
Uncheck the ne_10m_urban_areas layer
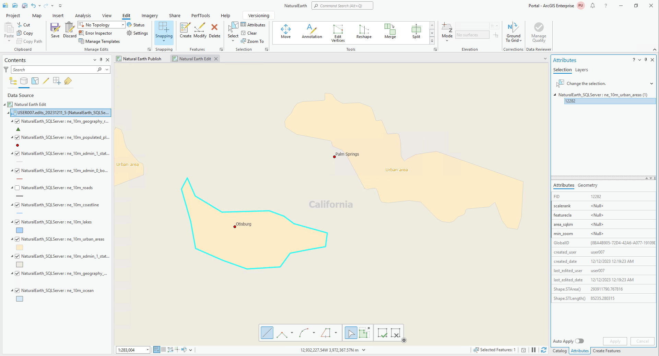(x=17, y=239)
